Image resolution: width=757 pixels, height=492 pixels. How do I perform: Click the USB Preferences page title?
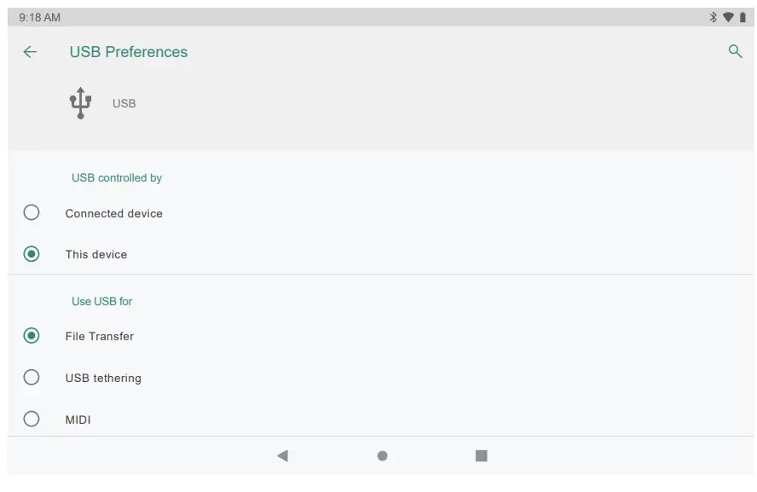[129, 52]
